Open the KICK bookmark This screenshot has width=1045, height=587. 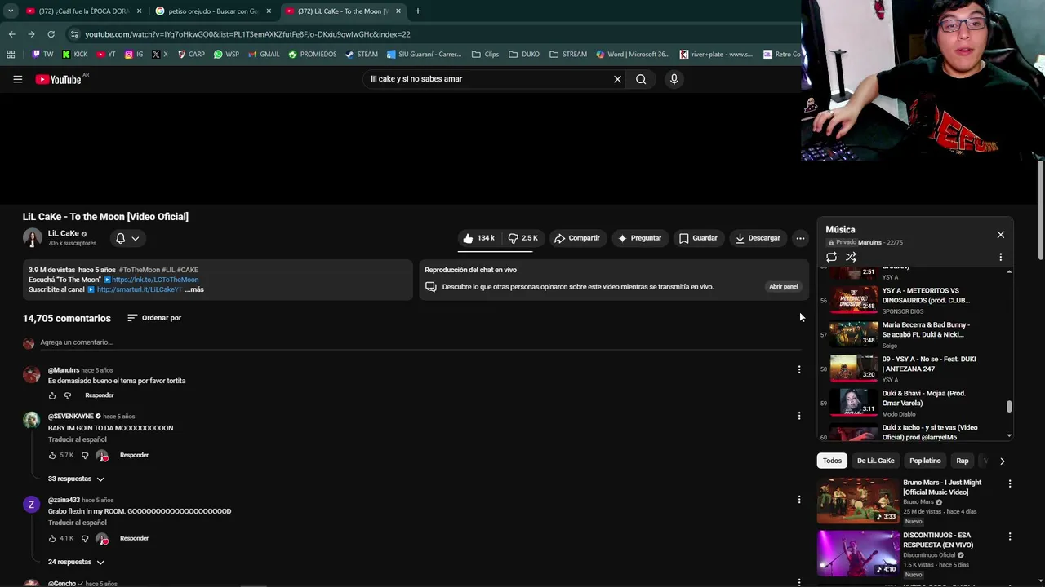point(75,55)
